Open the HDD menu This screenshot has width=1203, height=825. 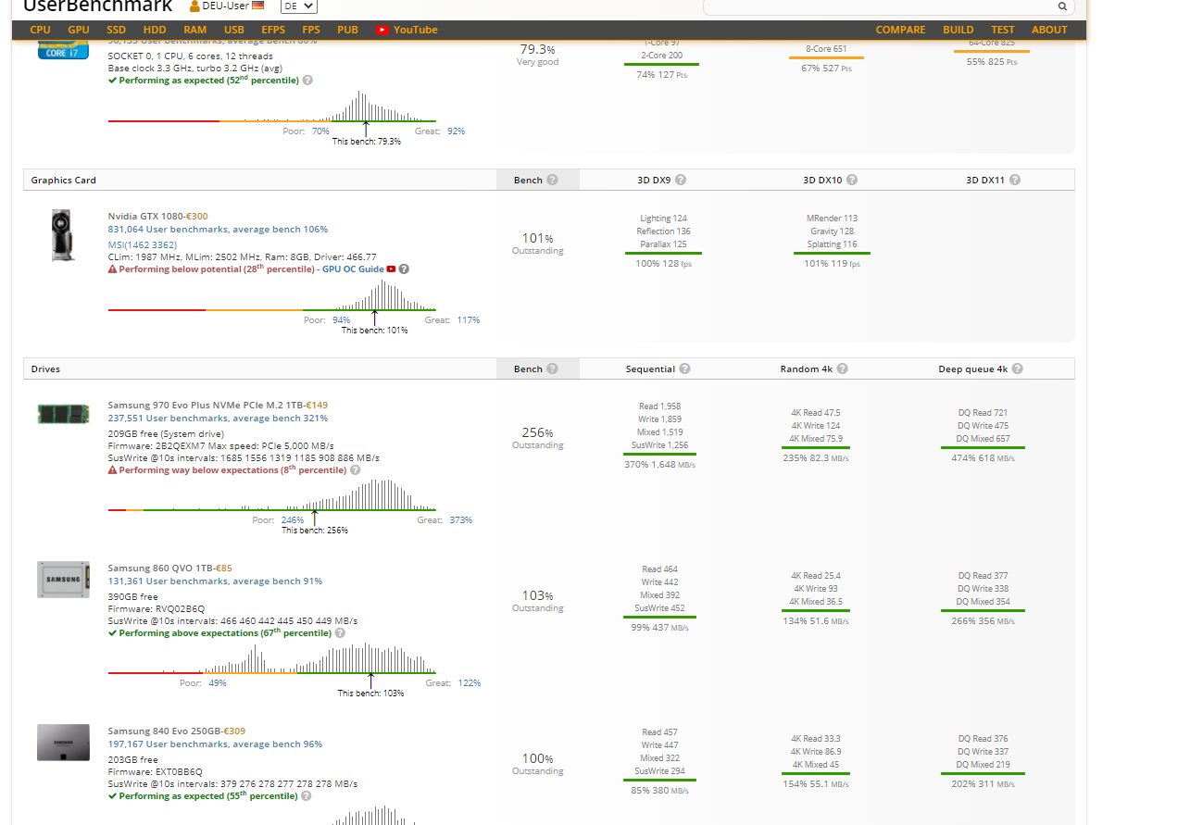coord(155,30)
